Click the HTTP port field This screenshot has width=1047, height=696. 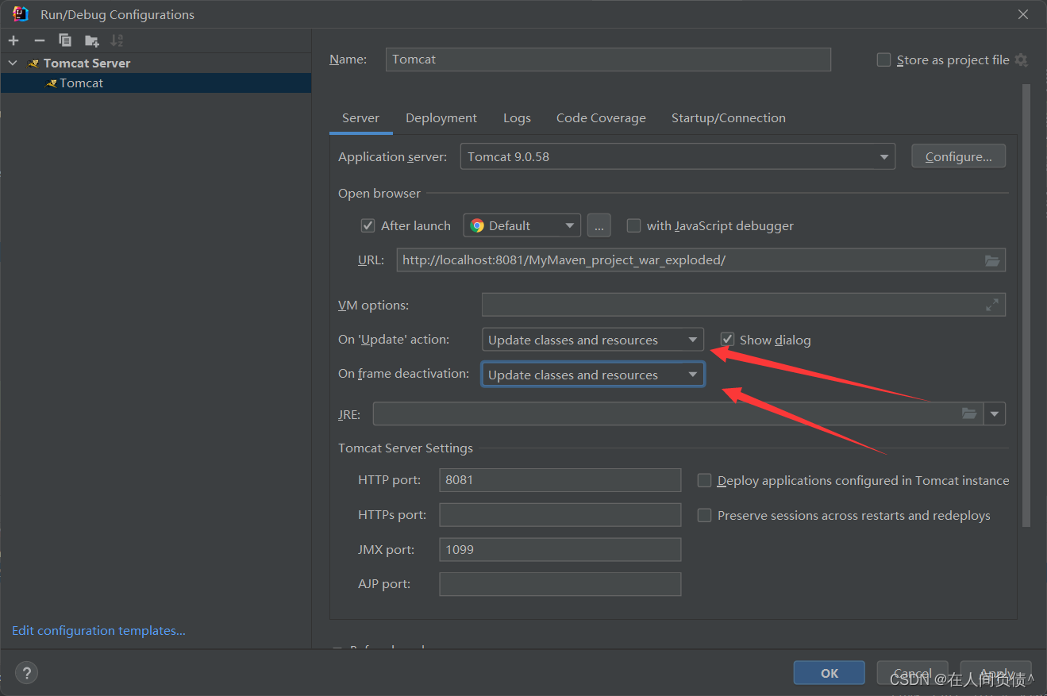(x=560, y=480)
